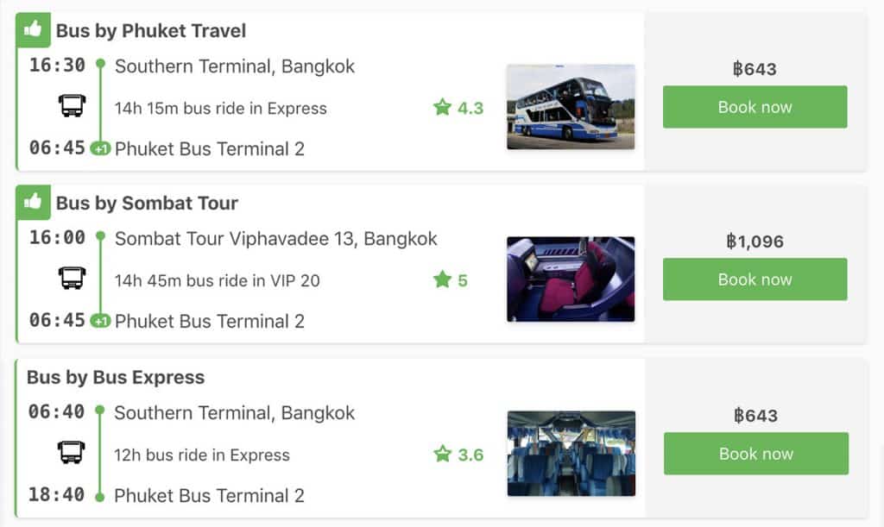Click bus icon in Bus Express listing

pyautogui.click(x=72, y=452)
